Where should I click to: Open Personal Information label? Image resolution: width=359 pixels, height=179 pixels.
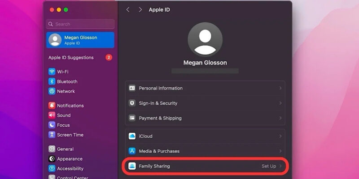click(x=161, y=88)
